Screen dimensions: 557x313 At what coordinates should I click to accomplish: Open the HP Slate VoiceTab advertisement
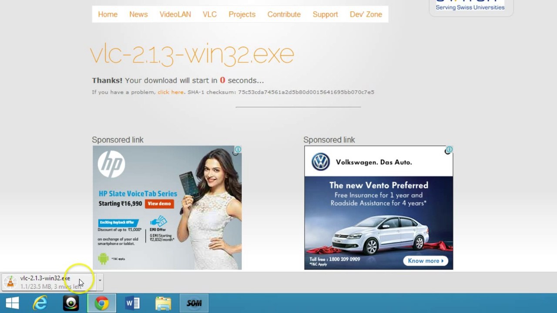[167, 207]
